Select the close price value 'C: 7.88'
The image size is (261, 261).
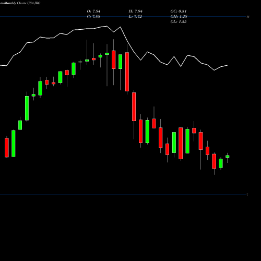(93, 17)
